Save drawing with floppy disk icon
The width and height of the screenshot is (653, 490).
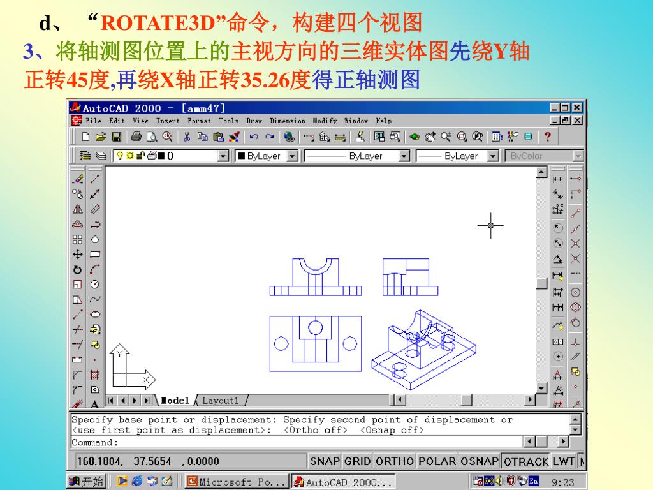tap(116, 137)
